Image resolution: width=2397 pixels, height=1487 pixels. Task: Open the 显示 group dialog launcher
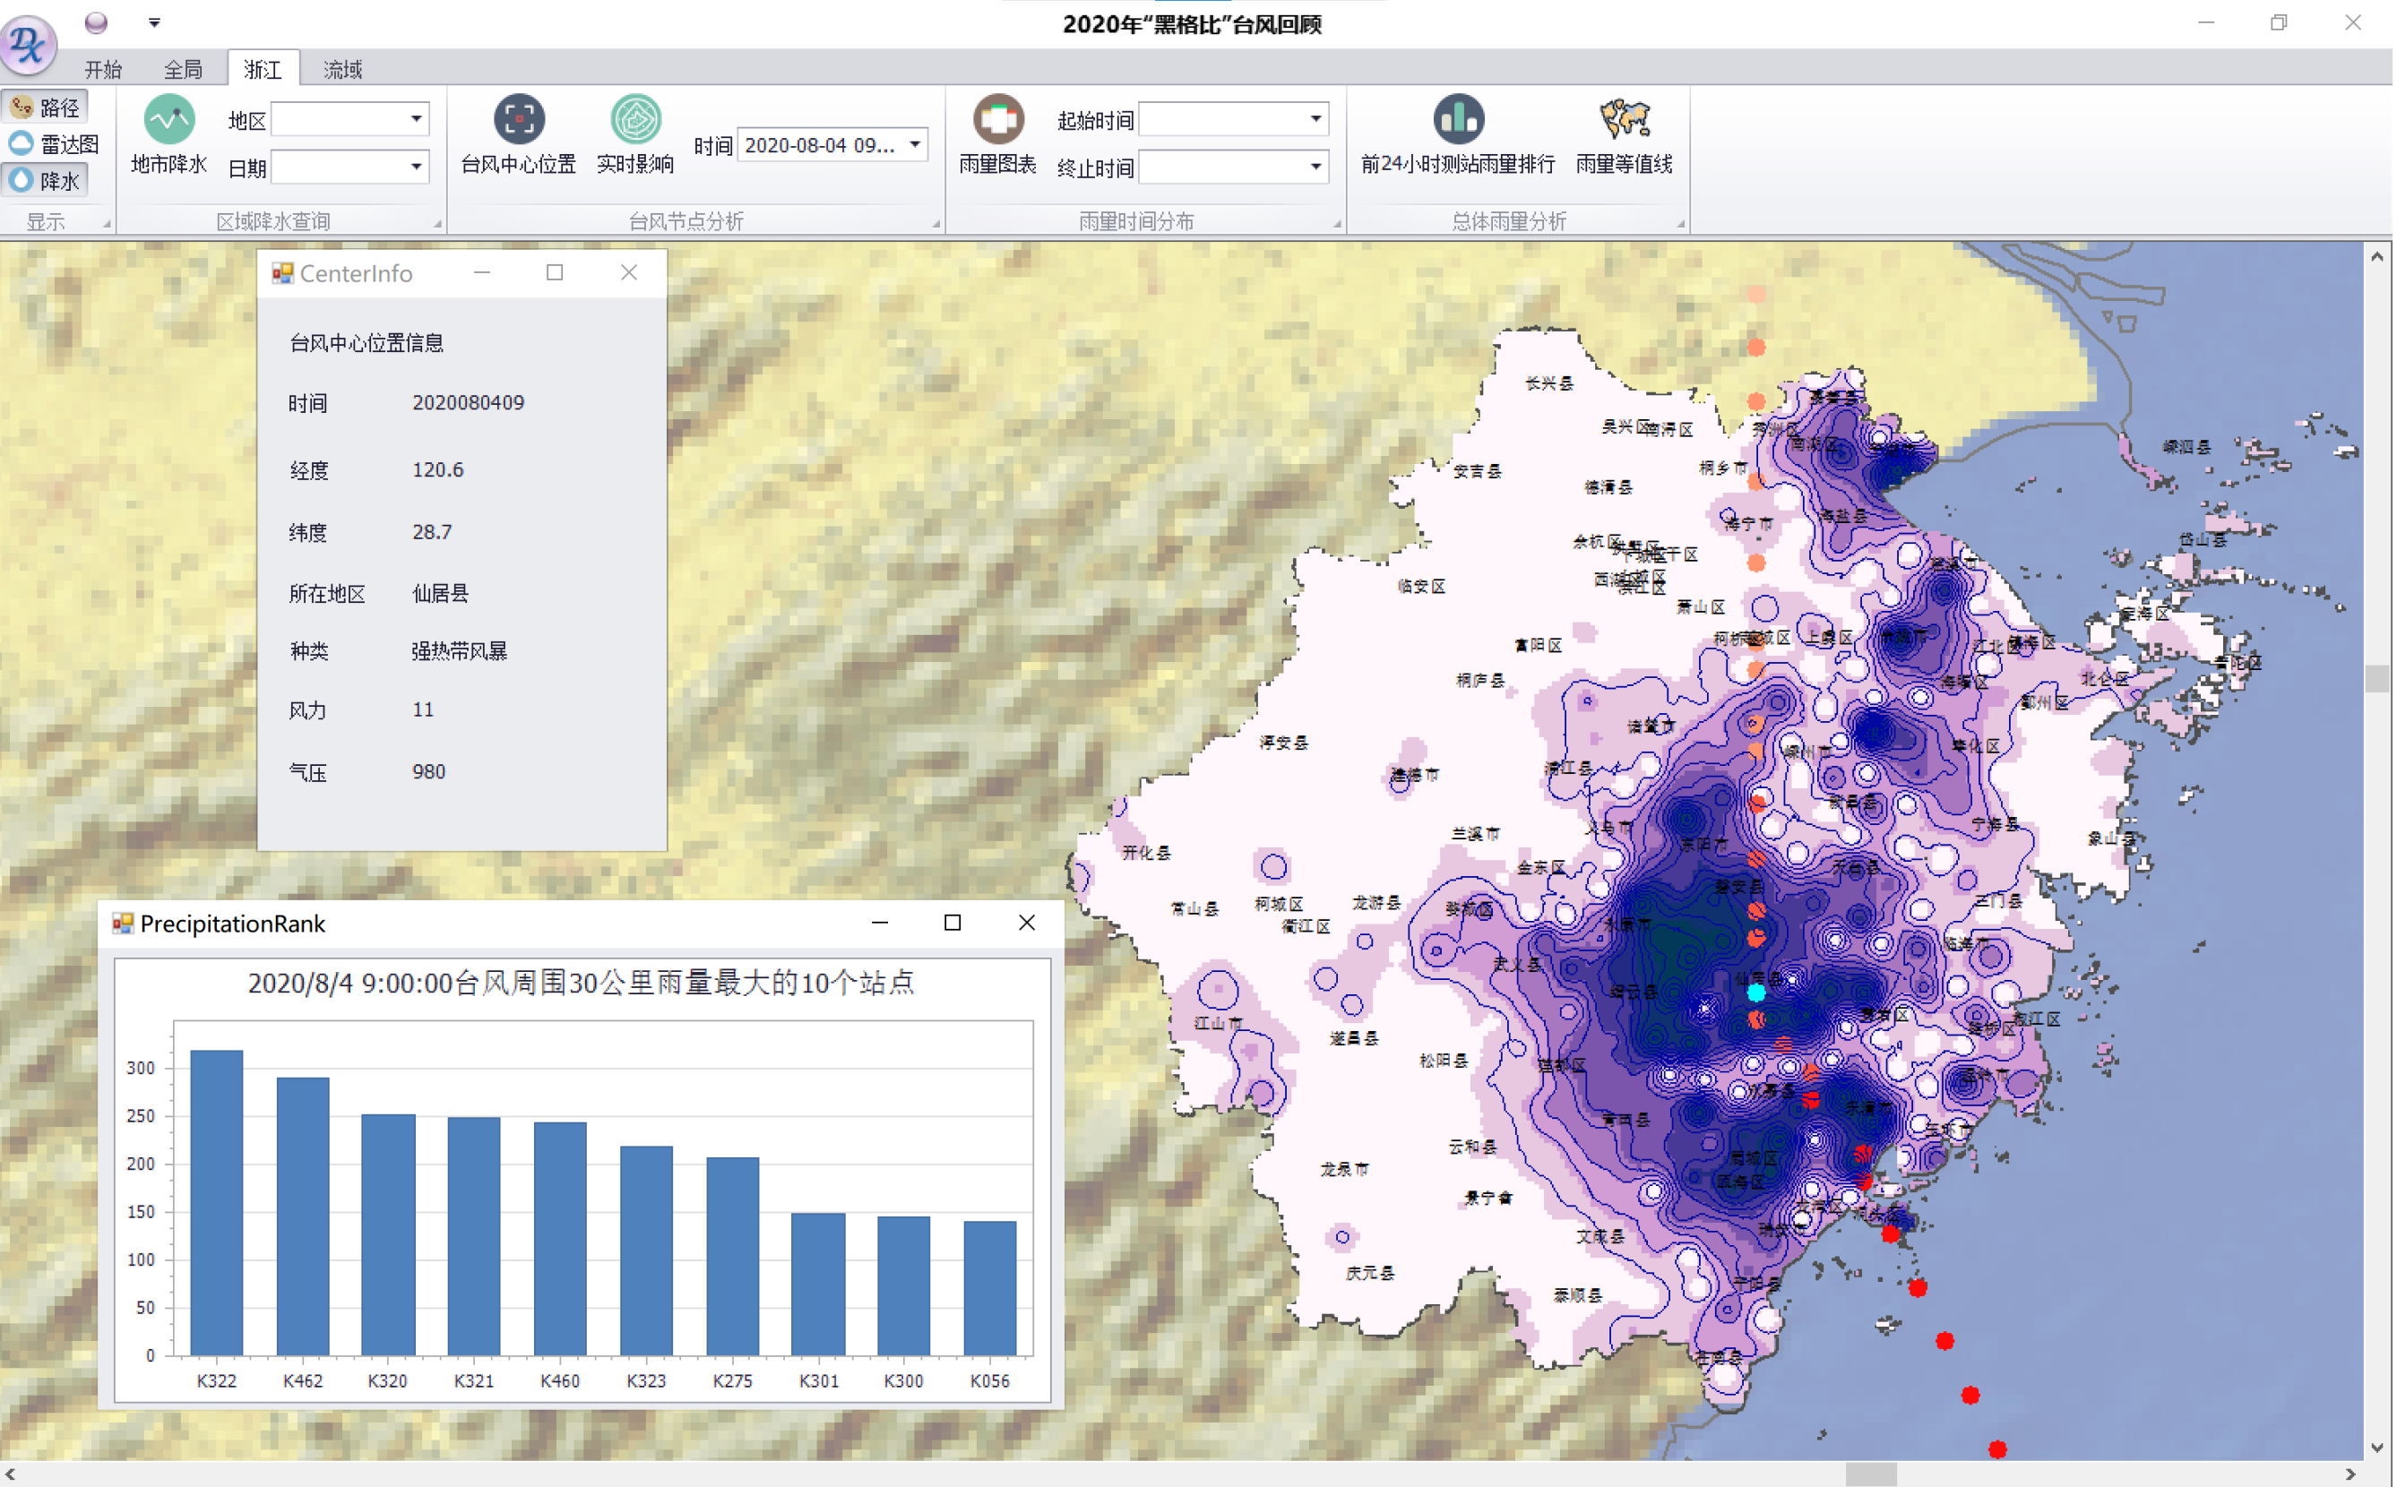point(107,222)
